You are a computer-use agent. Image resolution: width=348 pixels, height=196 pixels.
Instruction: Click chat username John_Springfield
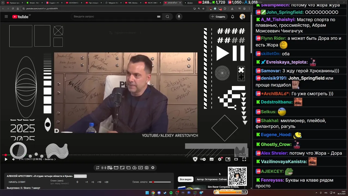pos(285,12)
